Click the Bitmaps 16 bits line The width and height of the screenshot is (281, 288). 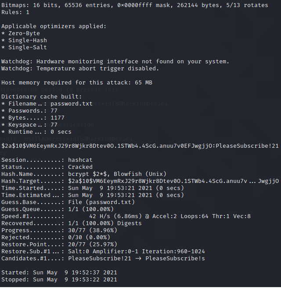pos(135,5)
